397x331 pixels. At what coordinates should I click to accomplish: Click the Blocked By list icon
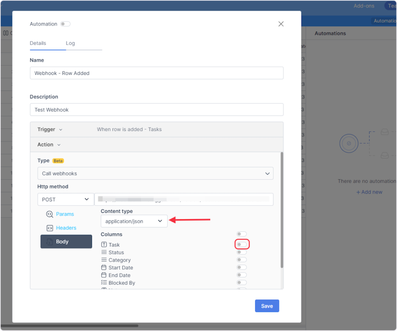point(104,283)
